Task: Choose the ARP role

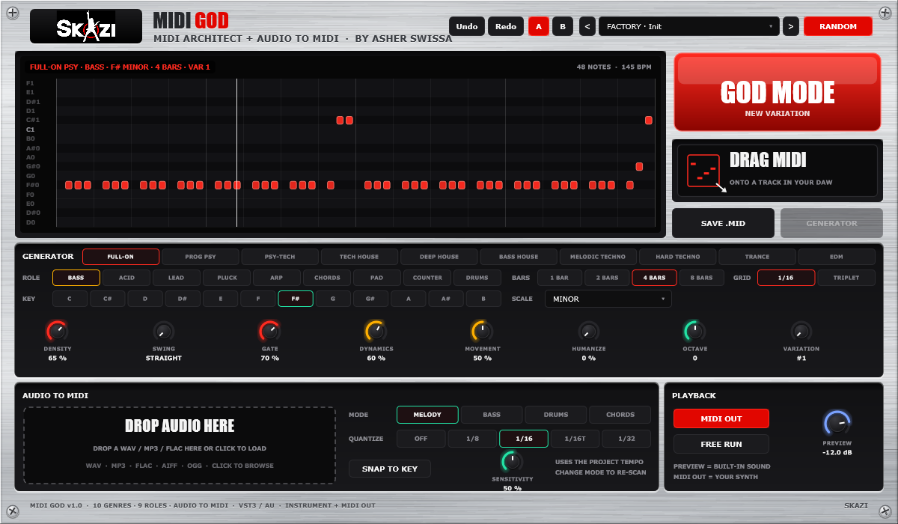Action: pyautogui.click(x=277, y=278)
